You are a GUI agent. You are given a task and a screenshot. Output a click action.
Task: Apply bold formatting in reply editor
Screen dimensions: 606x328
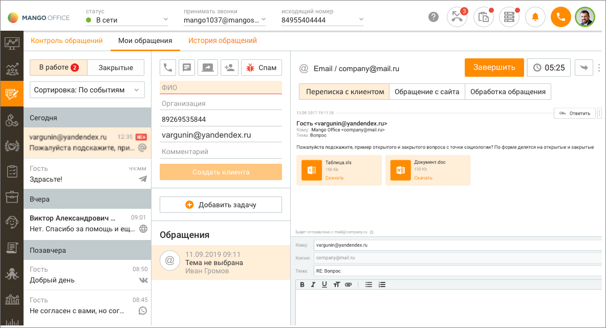point(302,285)
